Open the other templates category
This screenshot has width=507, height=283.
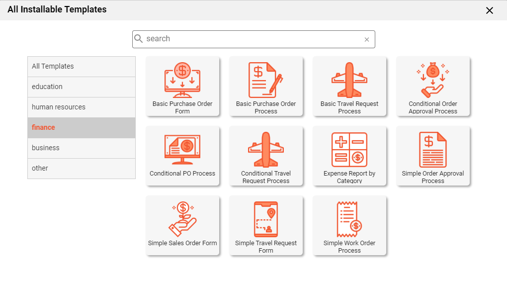(82, 168)
